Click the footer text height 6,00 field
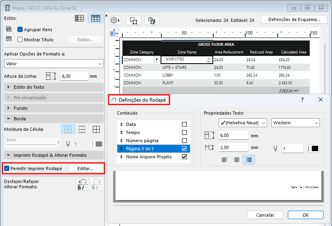Image resolution: width=332 pixels, height=226 pixels. [233, 135]
